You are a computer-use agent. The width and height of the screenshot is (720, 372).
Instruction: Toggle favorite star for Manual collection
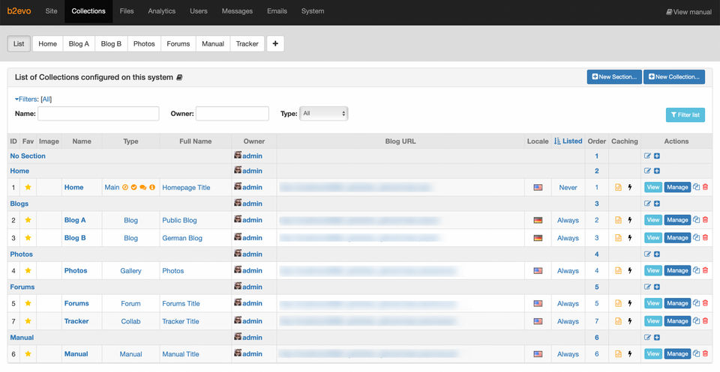pos(28,354)
